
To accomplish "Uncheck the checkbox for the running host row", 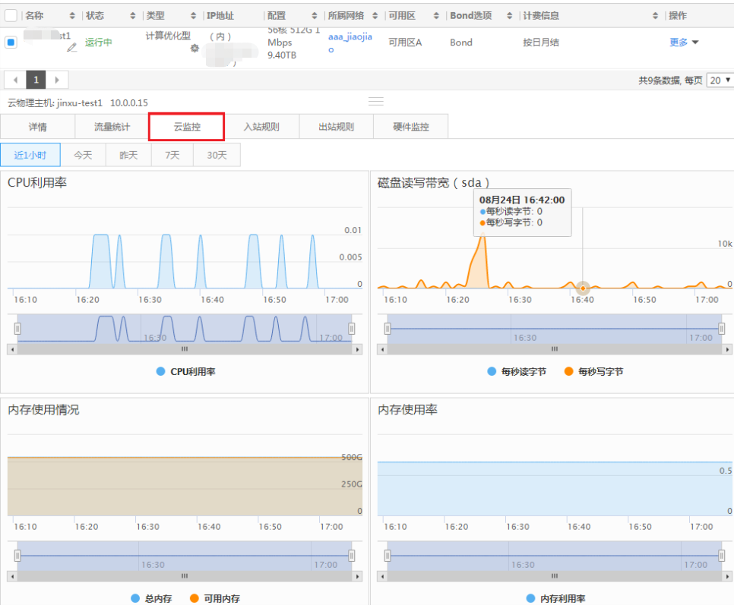I will (x=11, y=43).
